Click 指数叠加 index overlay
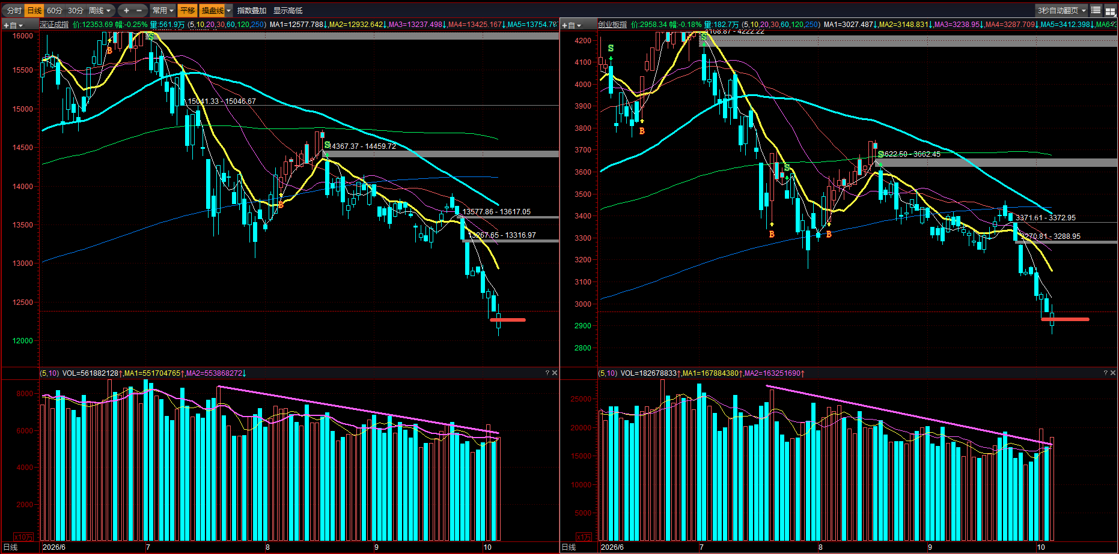1119x554 pixels. click(252, 11)
